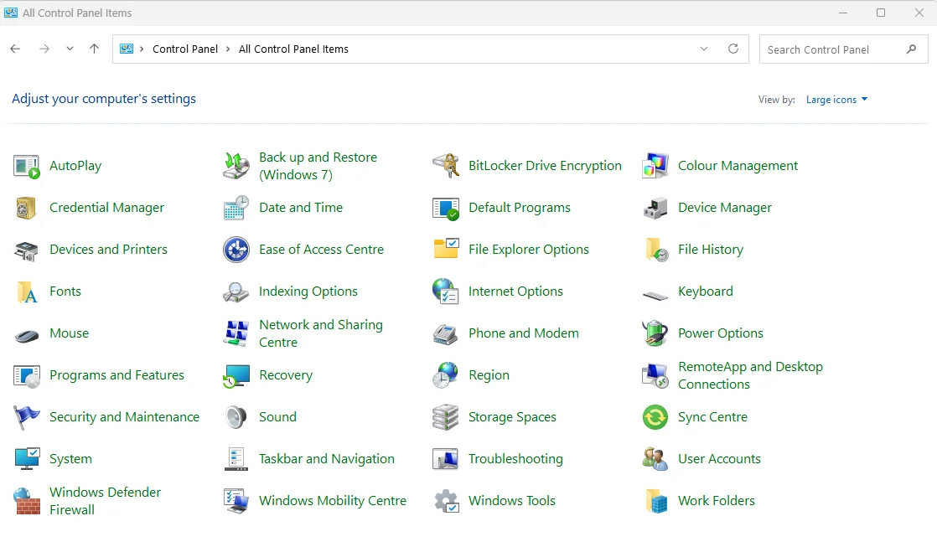
Task: Click the Control Panel breadcrumb
Action: pos(185,49)
